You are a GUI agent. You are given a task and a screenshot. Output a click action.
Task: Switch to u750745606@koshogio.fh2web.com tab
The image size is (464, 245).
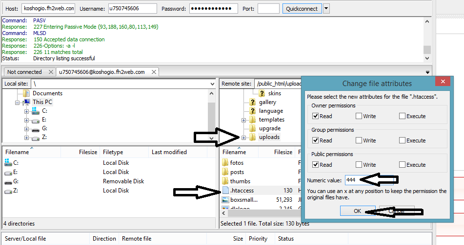pyautogui.click(x=102, y=72)
